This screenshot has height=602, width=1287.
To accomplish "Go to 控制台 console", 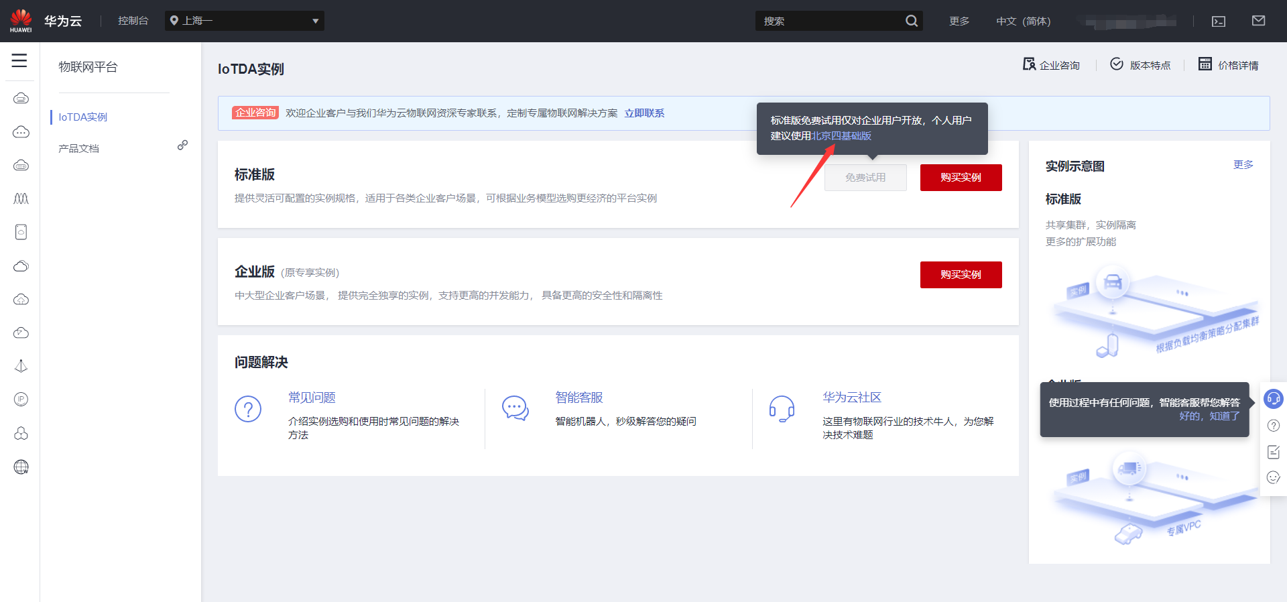I will tap(133, 21).
